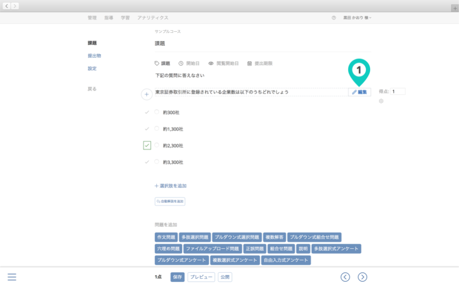This screenshot has height=287, width=459.
Task: Click the 得点 score input field
Action: (398, 92)
